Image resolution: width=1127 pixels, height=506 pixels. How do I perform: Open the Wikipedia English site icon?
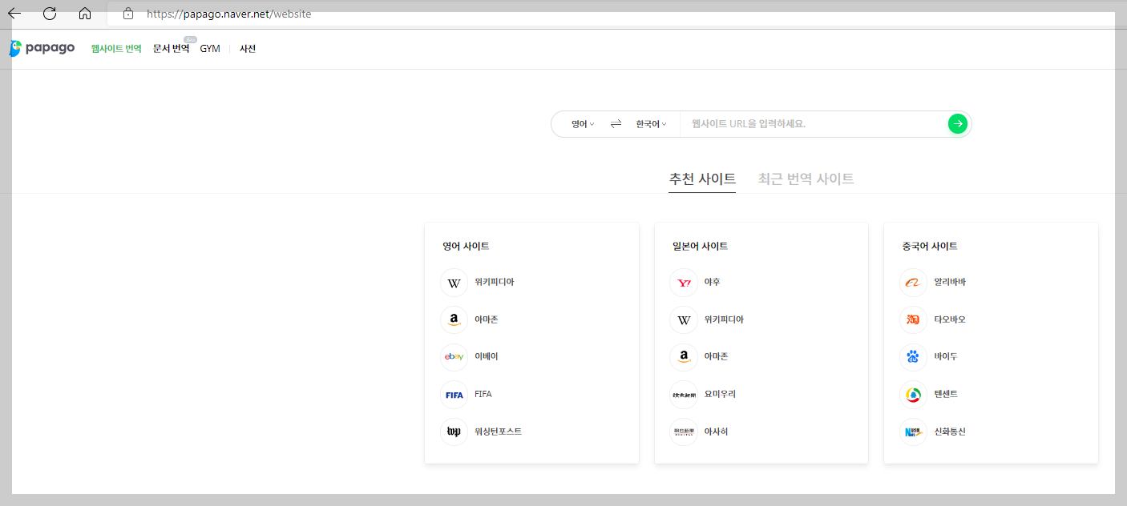(454, 282)
